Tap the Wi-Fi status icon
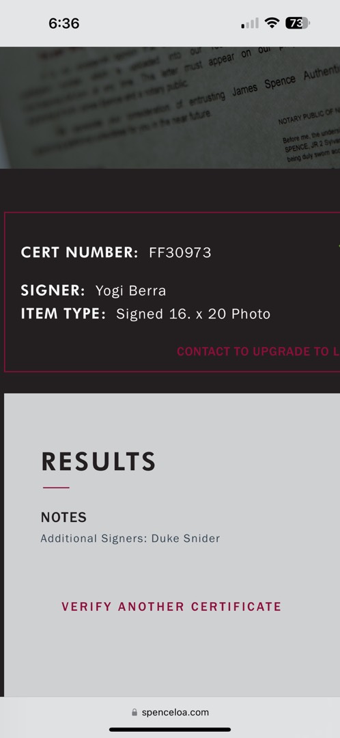Image resolution: width=340 pixels, height=738 pixels. pos(272,23)
